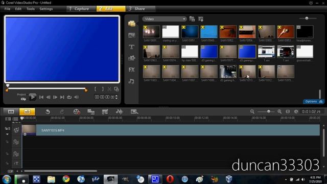
Task: Show hidden system tray icons
Action: (286, 179)
